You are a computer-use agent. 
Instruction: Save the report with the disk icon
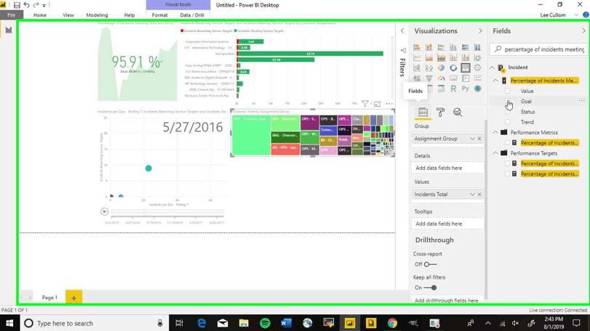click(17, 5)
